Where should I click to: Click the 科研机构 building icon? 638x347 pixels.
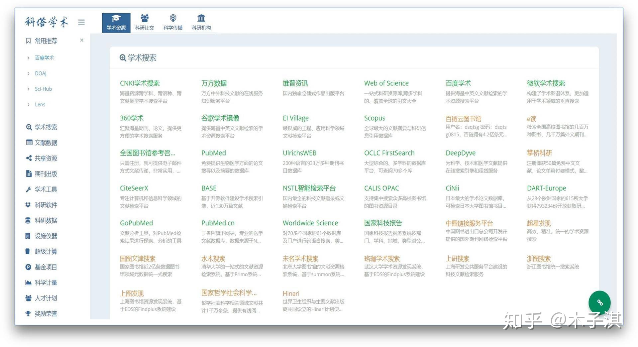[201, 18]
